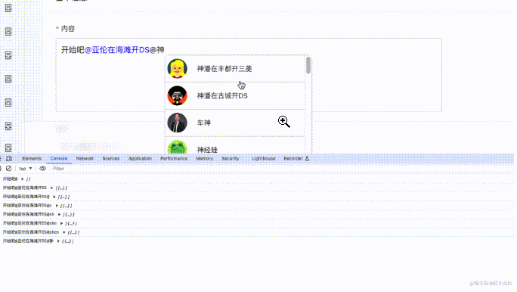Switch to the Elements tab
Image resolution: width=517 pixels, height=292 pixels.
point(32,159)
